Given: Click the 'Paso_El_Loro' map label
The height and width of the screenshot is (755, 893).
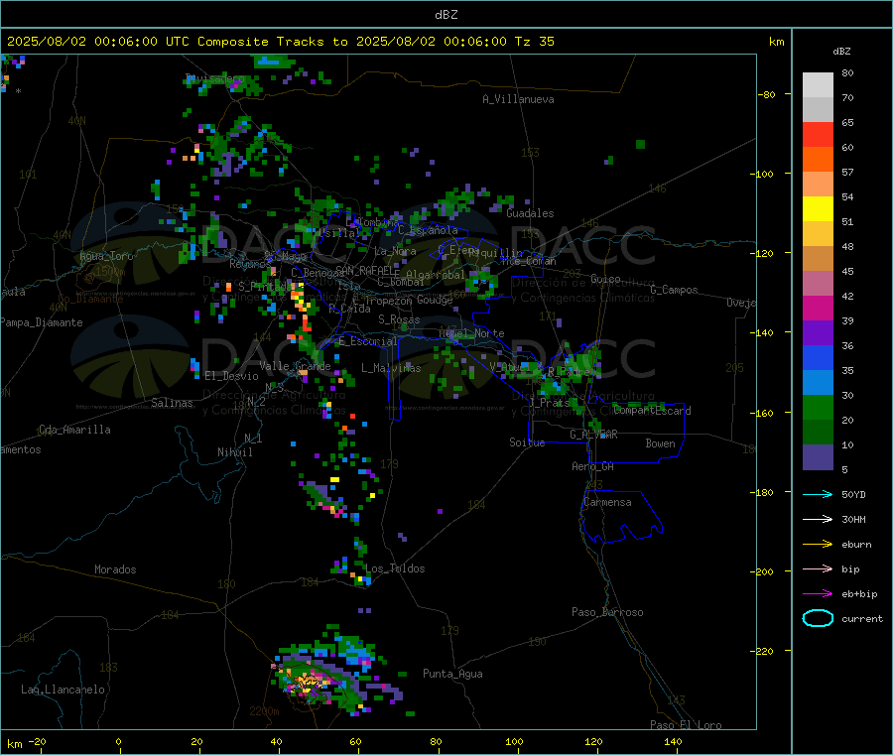Looking at the screenshot, I should [x=686, y=725].
